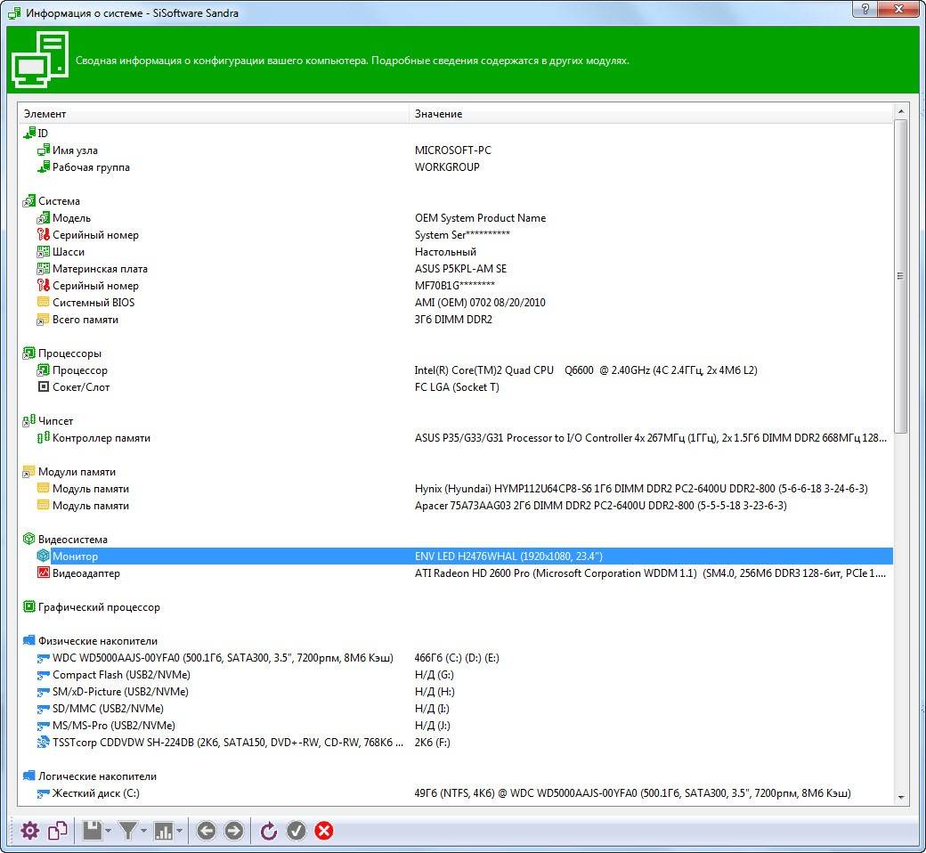Screen dimensions: 926x853
Task: Click the scrollbar down arrow
Action: (901, 797)
